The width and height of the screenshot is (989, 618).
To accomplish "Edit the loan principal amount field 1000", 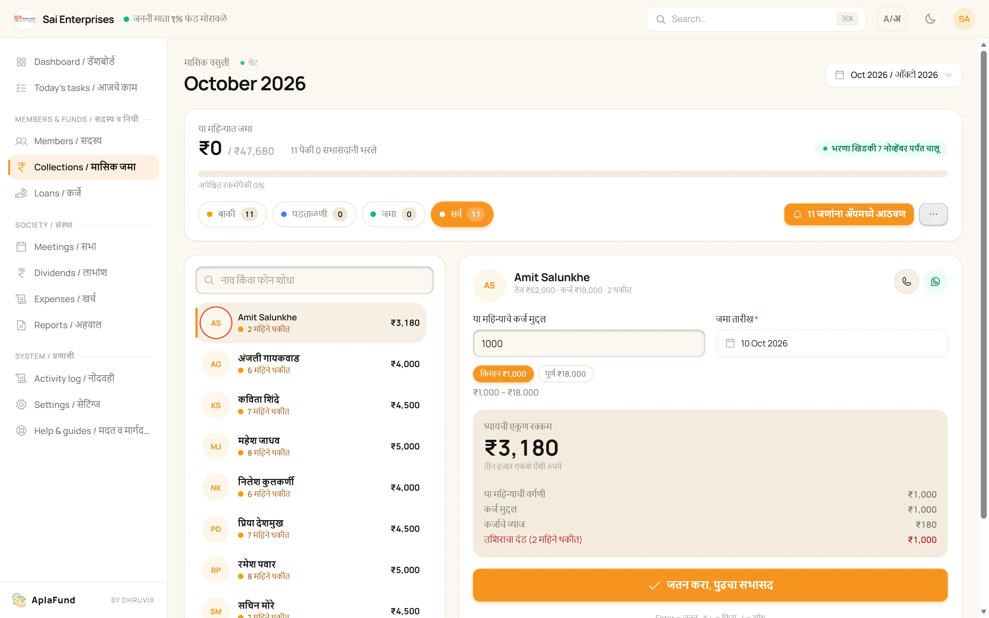I will coord(589,343).
